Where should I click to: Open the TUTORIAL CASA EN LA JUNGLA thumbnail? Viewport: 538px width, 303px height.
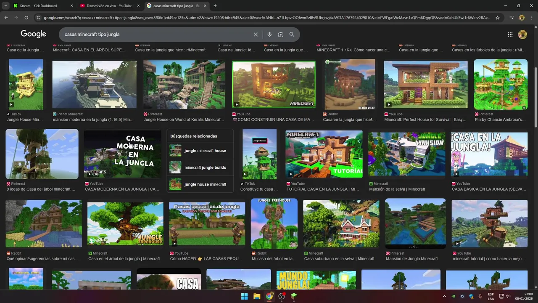coord(324,154)
